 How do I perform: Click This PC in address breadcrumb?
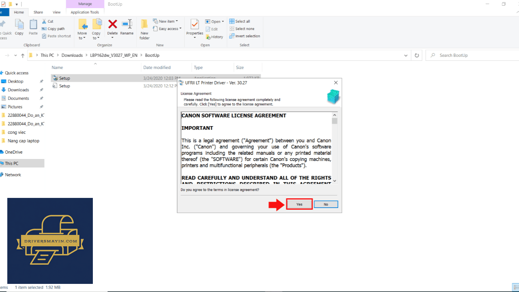47,55
